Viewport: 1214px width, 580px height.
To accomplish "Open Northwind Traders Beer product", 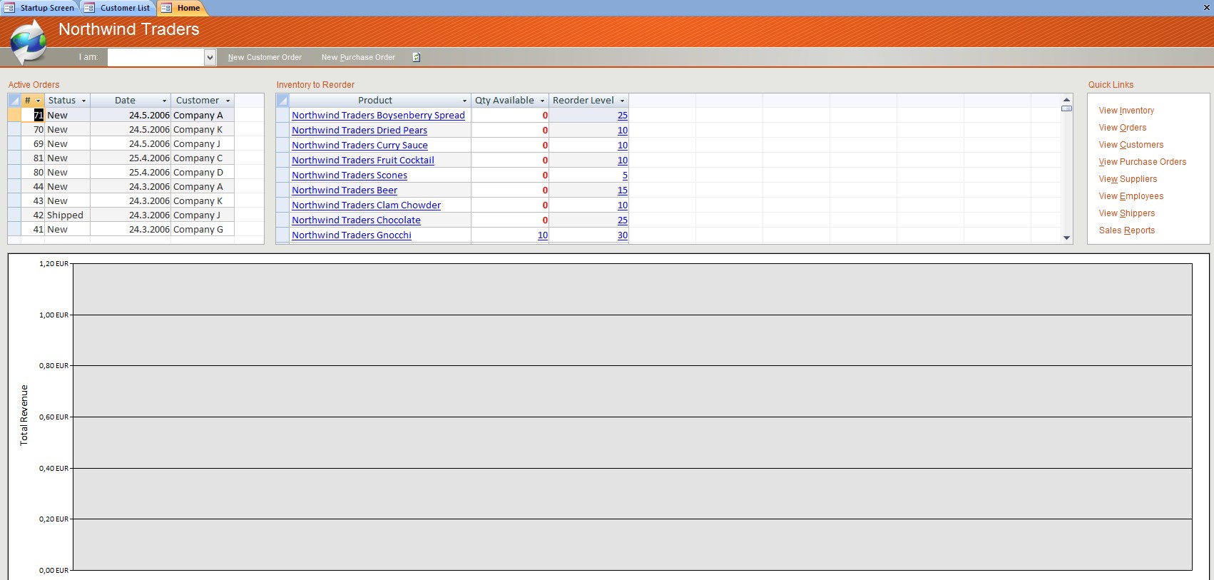I will tap(345, 190).
